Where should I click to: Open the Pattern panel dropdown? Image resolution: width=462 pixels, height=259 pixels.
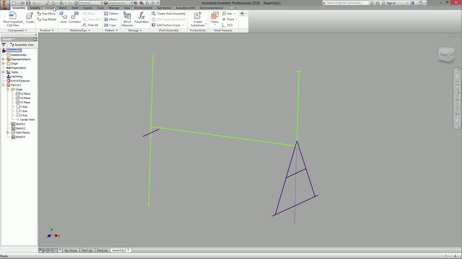click(111, 30)
